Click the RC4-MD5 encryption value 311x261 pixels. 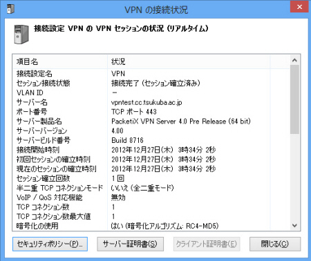tap(164, 226)
